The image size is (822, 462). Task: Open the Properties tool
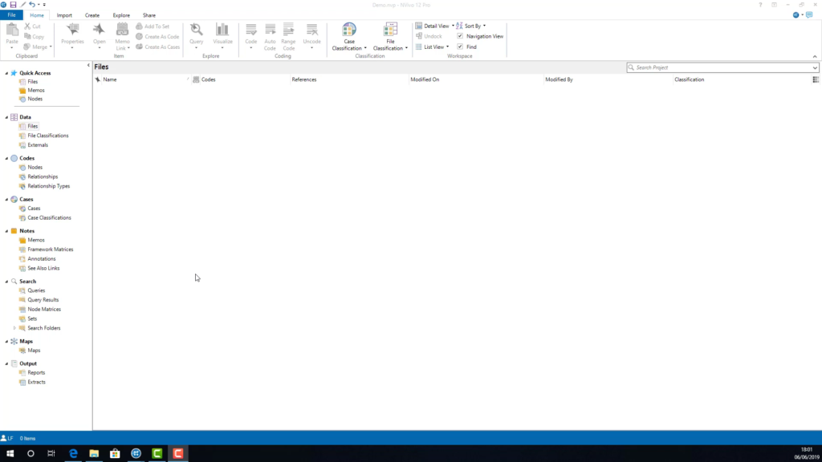[x=72, y=34]
